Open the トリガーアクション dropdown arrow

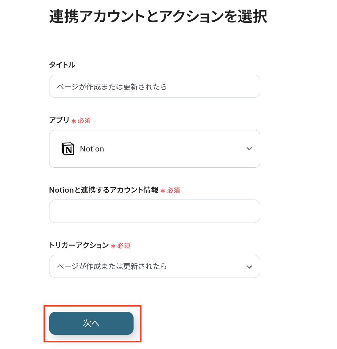tap(249, 266)
